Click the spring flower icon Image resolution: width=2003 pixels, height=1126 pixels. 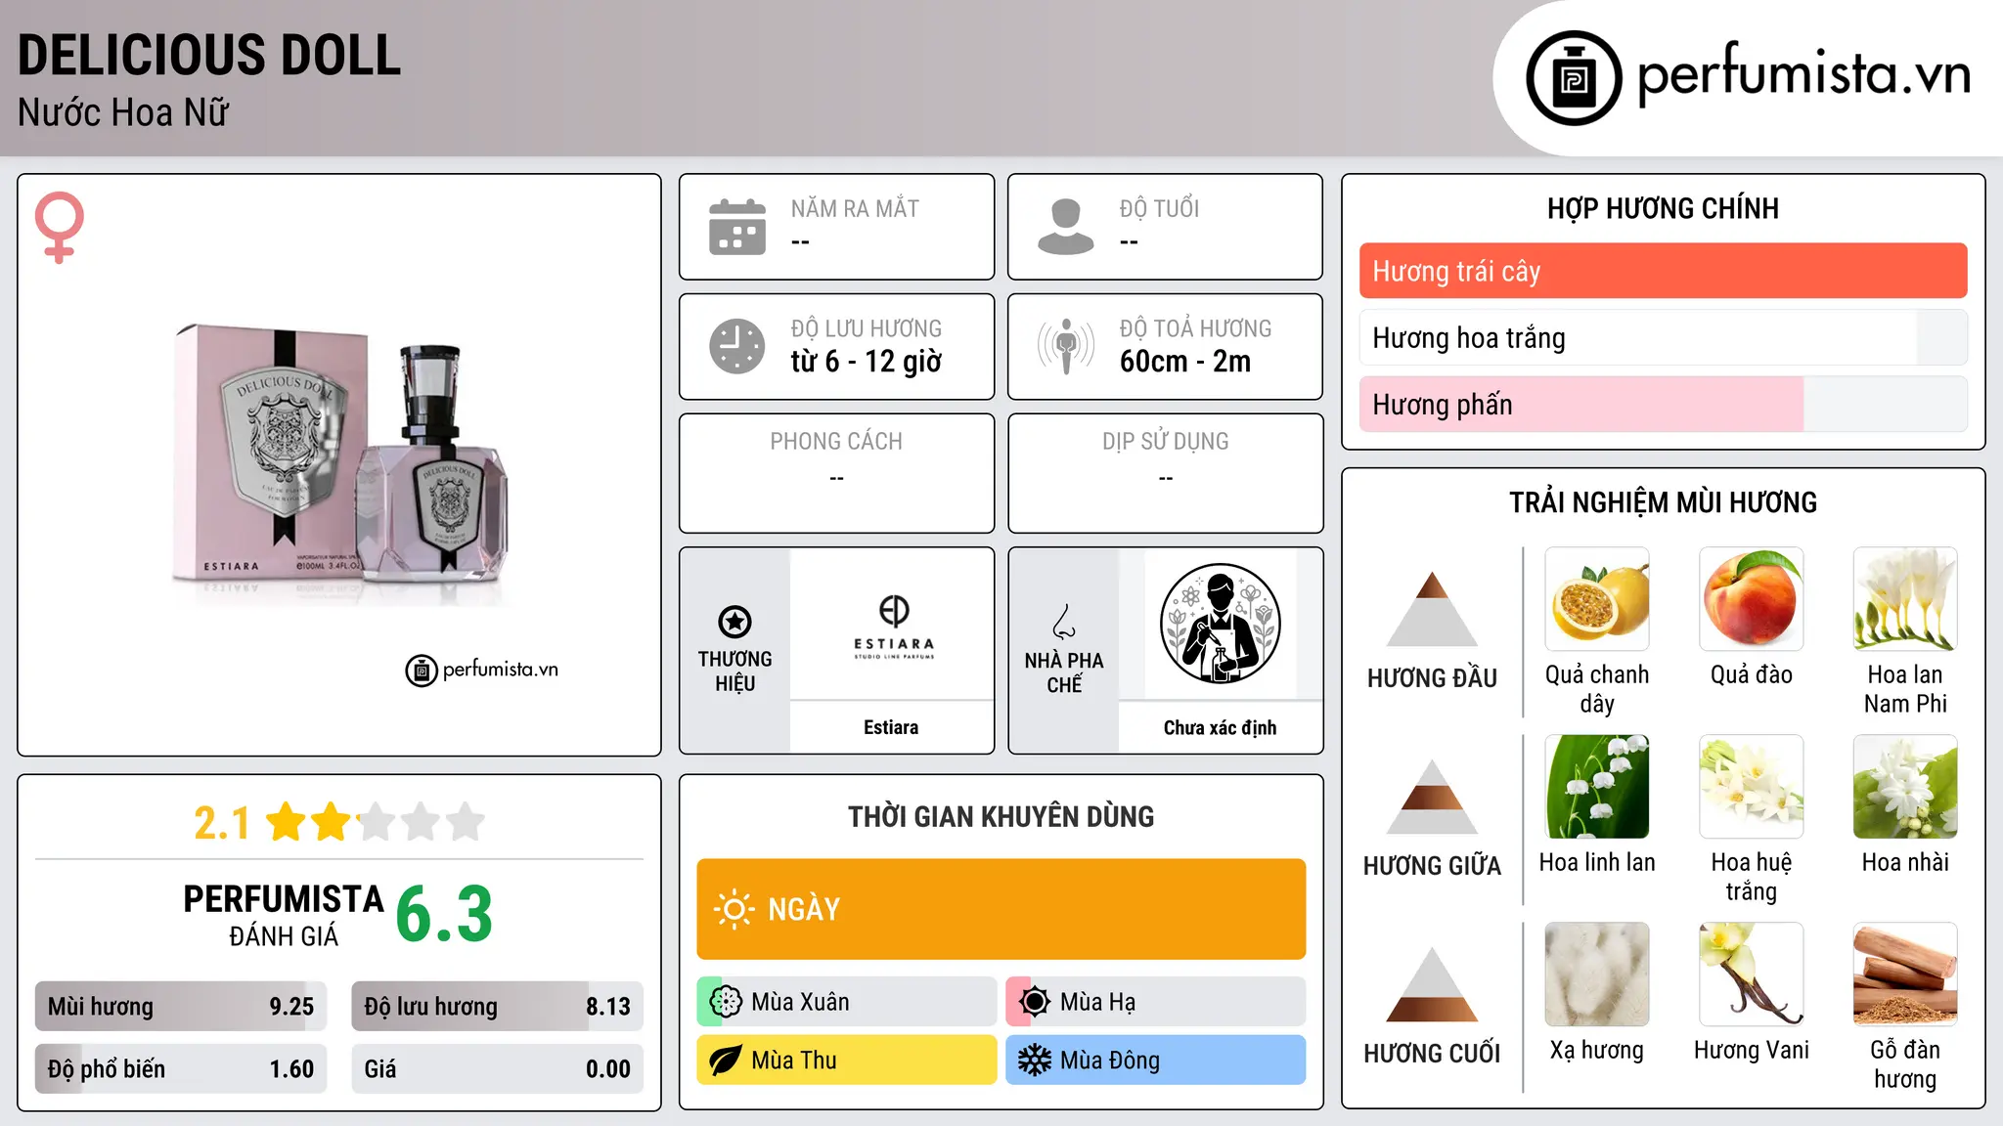(x=726, y=1002)
